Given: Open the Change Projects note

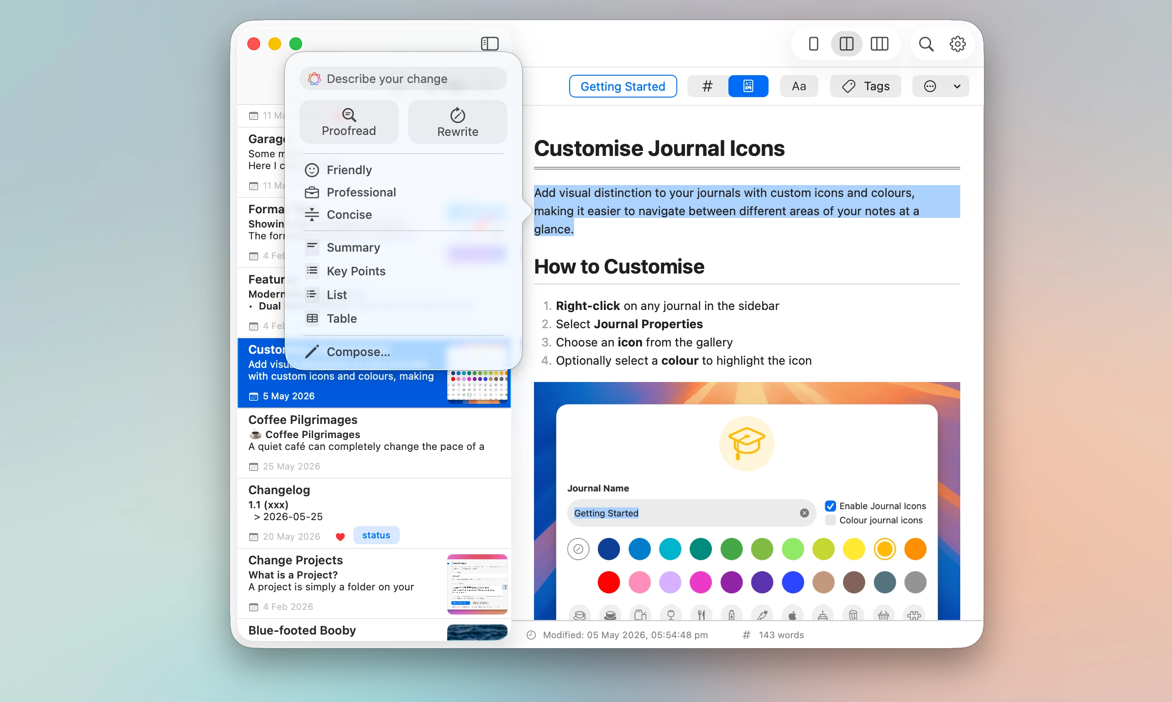Looking at the screenshot, I should [x=374, y=583].
